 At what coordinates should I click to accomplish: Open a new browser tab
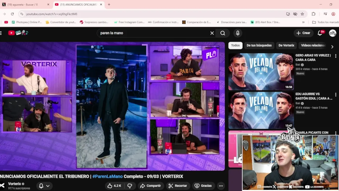[109, 5]
